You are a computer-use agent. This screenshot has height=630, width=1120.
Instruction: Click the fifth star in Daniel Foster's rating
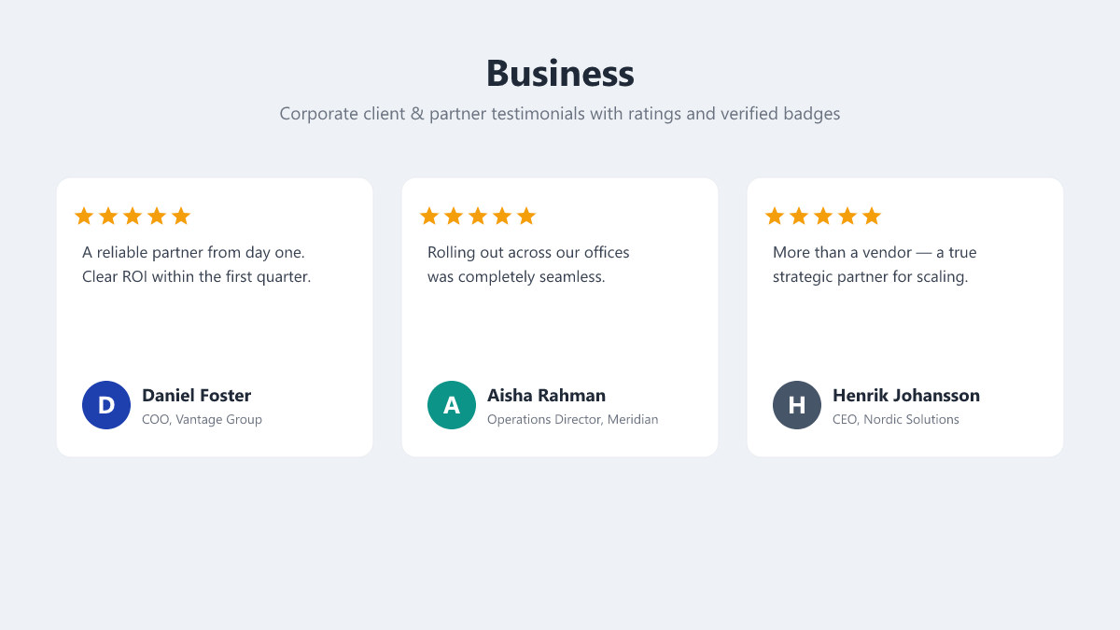click(181, 217)
